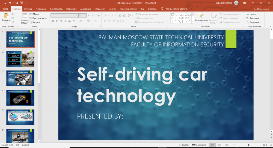Click Найти to find text

(251, 14)
